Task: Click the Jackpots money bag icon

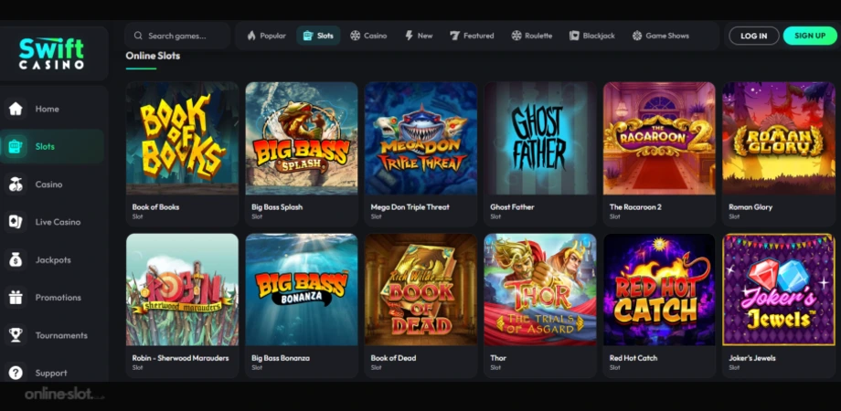Action: tap(16, 260)
